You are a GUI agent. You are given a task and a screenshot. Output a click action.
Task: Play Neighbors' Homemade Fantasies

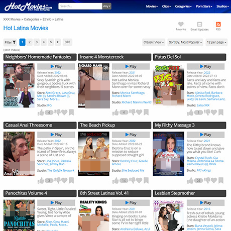coord(56,66)
